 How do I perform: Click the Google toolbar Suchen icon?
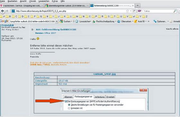tap(61, 21)
